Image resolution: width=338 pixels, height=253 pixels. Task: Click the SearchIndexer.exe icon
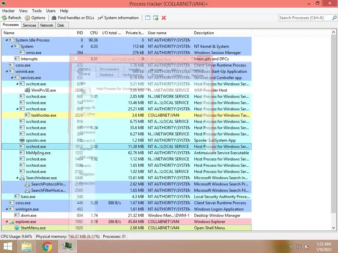[x=22, y=178]
